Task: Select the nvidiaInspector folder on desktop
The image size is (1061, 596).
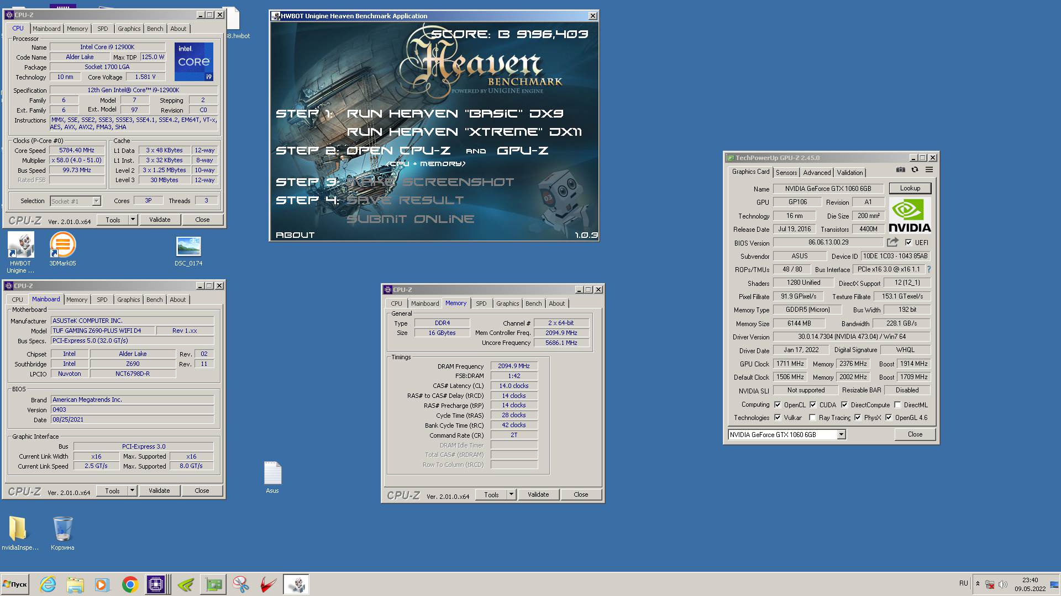Action: point(20,533)
